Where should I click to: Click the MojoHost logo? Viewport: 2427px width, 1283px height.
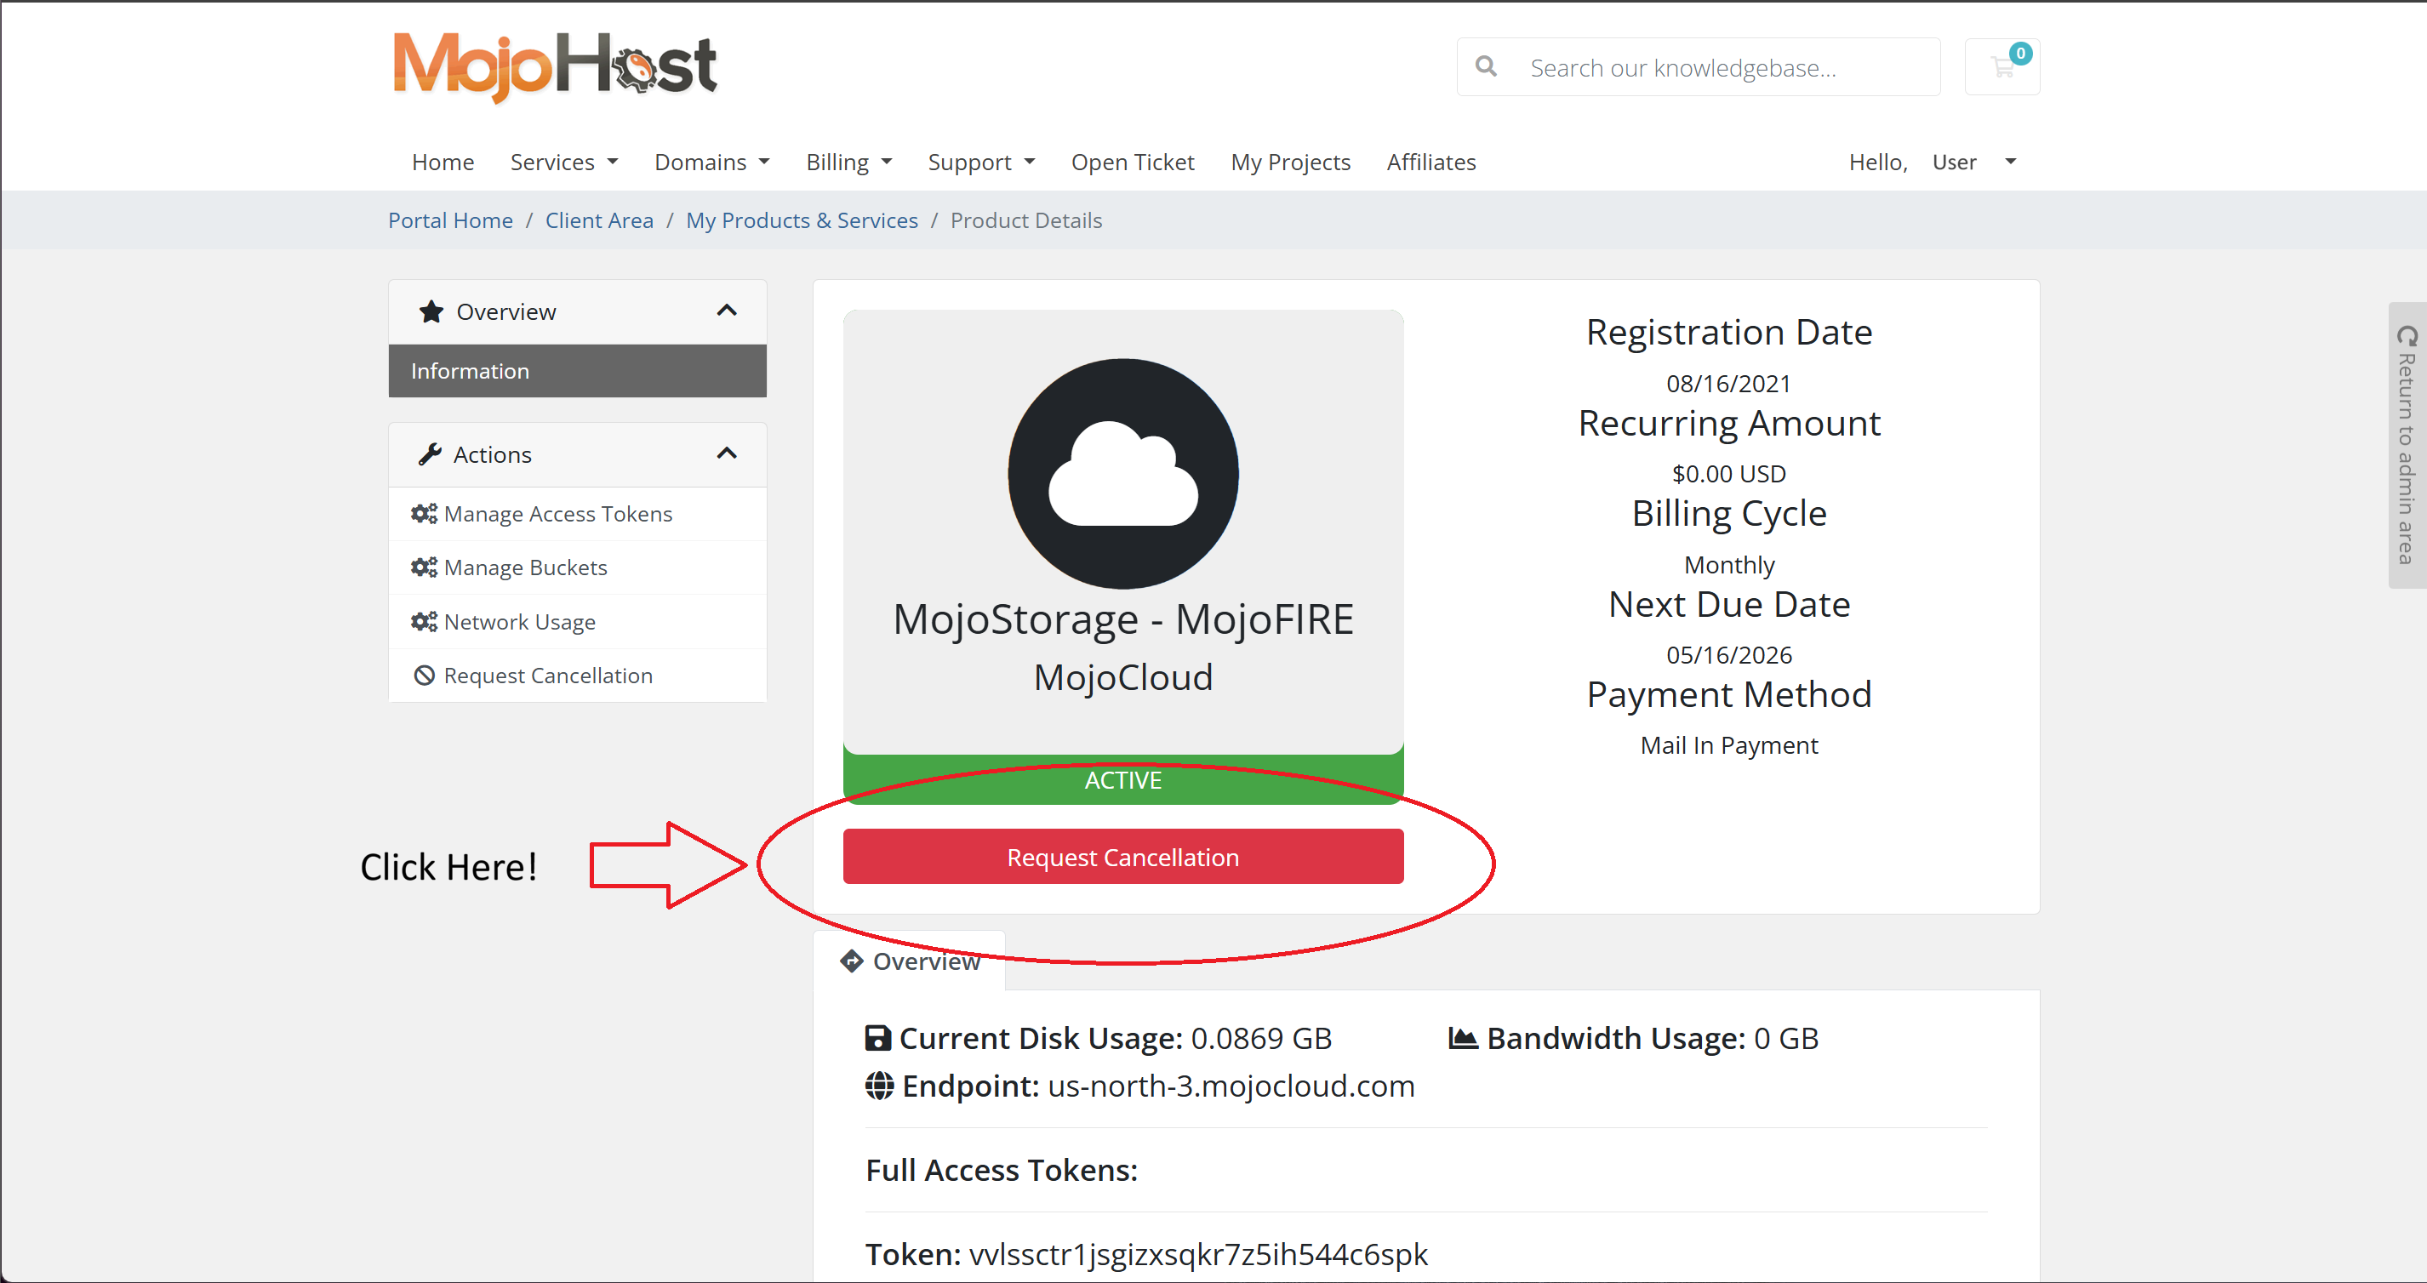555,65
